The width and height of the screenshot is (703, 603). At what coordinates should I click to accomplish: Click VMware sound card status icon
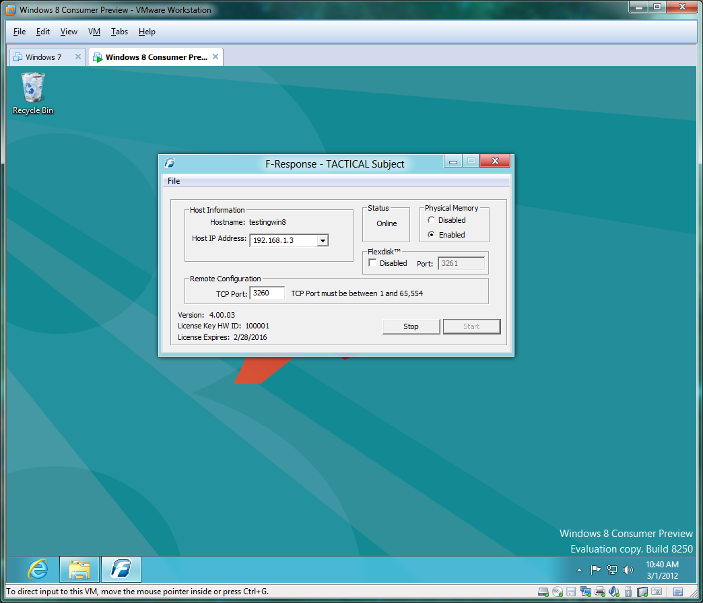[614, 592]
